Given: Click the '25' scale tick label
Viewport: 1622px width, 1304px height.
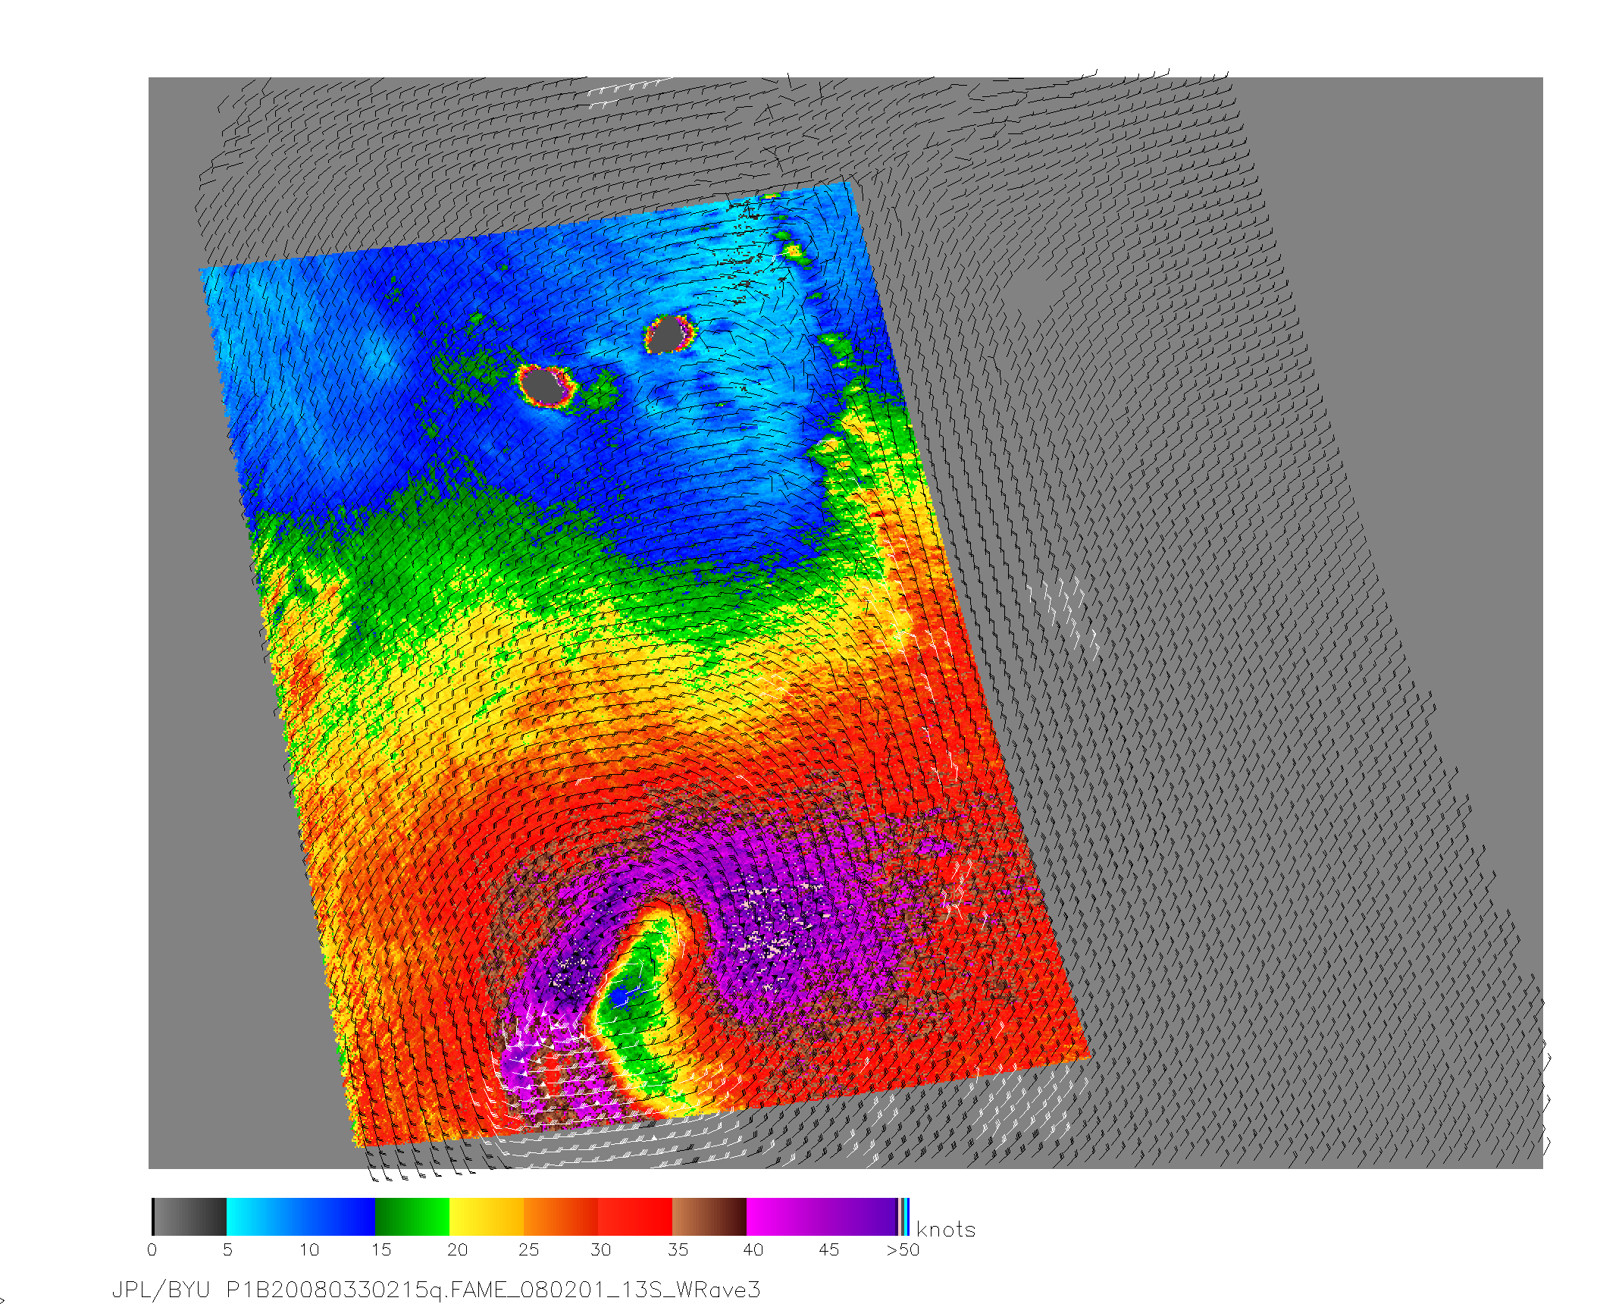Looking at the screenshot, I should coord(528,1250).
